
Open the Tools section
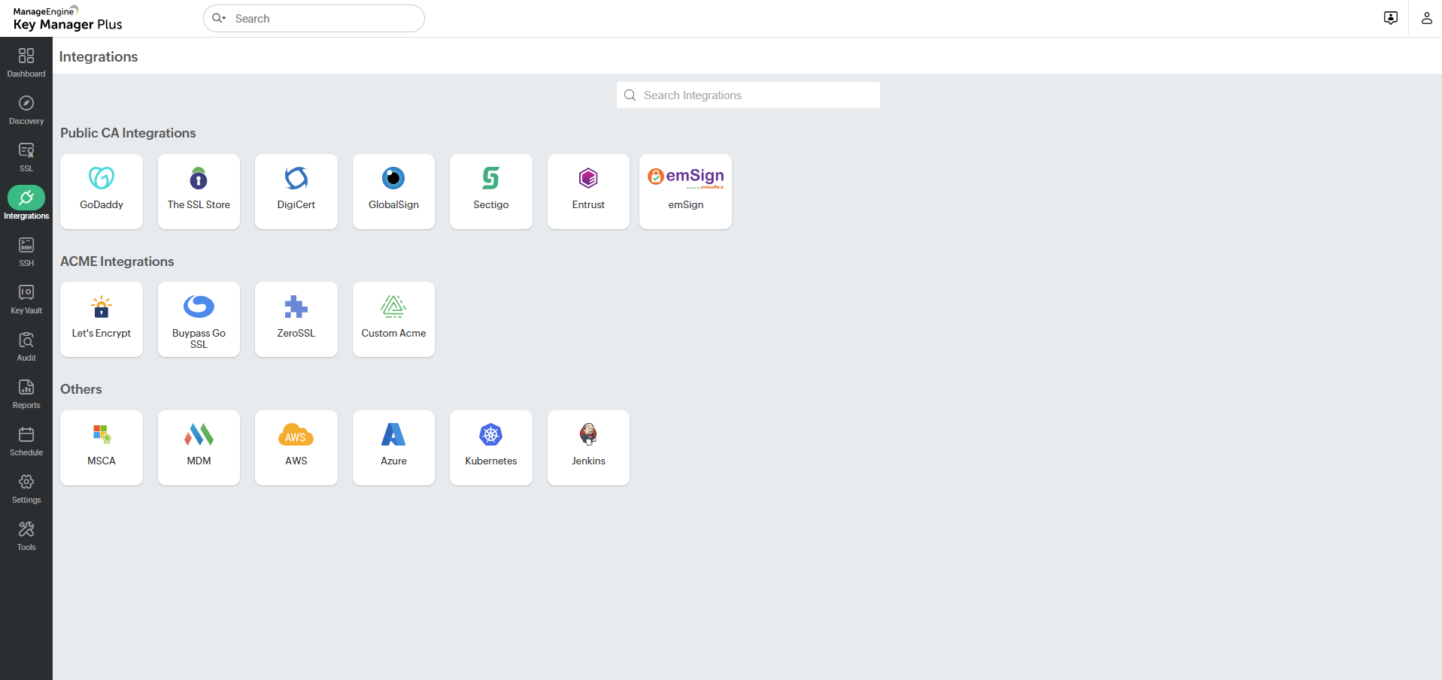point(26,536)
